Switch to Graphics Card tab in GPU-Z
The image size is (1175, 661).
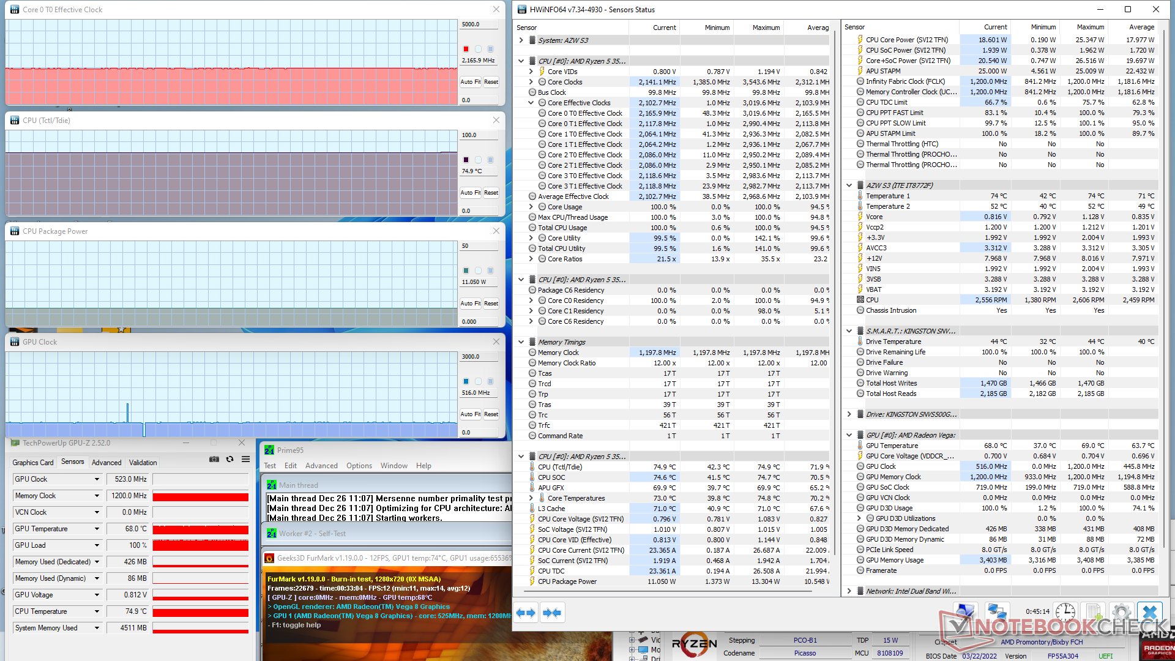point(33,463)
